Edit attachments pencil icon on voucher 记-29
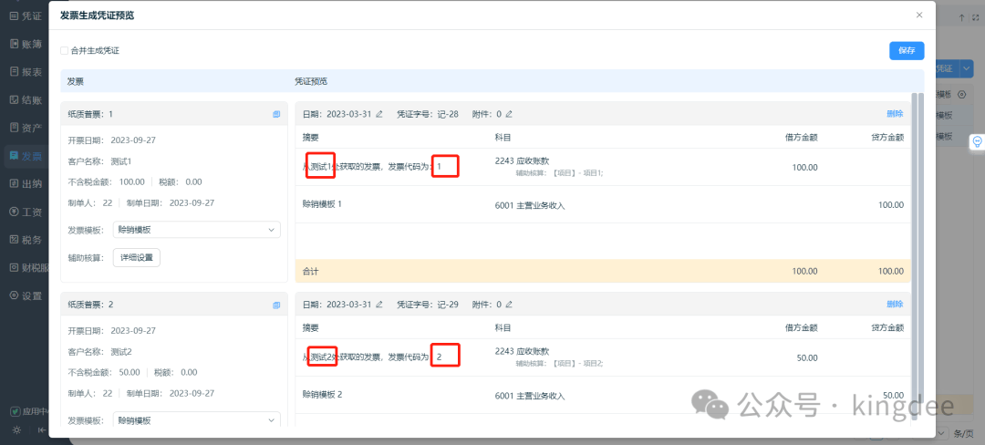 tap(510, 305)
